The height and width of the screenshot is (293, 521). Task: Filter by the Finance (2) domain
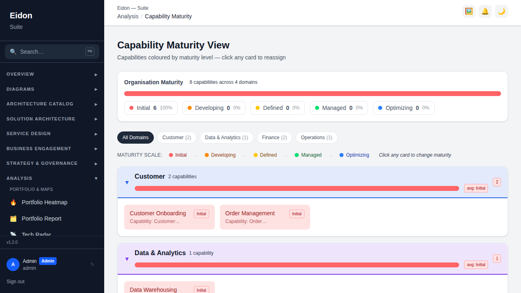(274, 138)
